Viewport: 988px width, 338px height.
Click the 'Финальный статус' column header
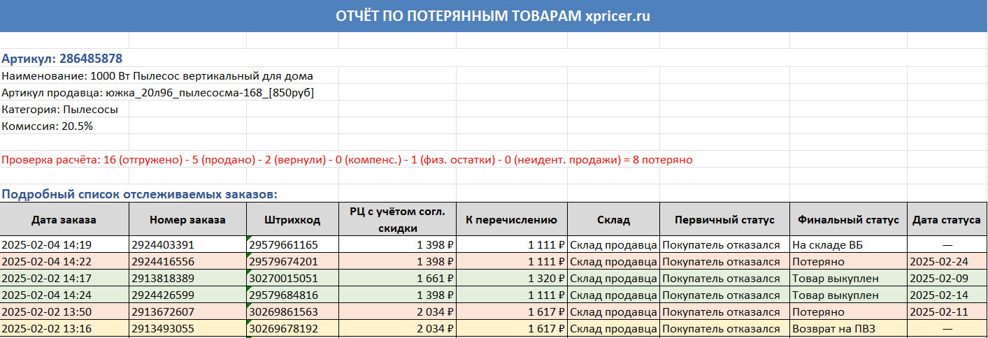point(848,220)
